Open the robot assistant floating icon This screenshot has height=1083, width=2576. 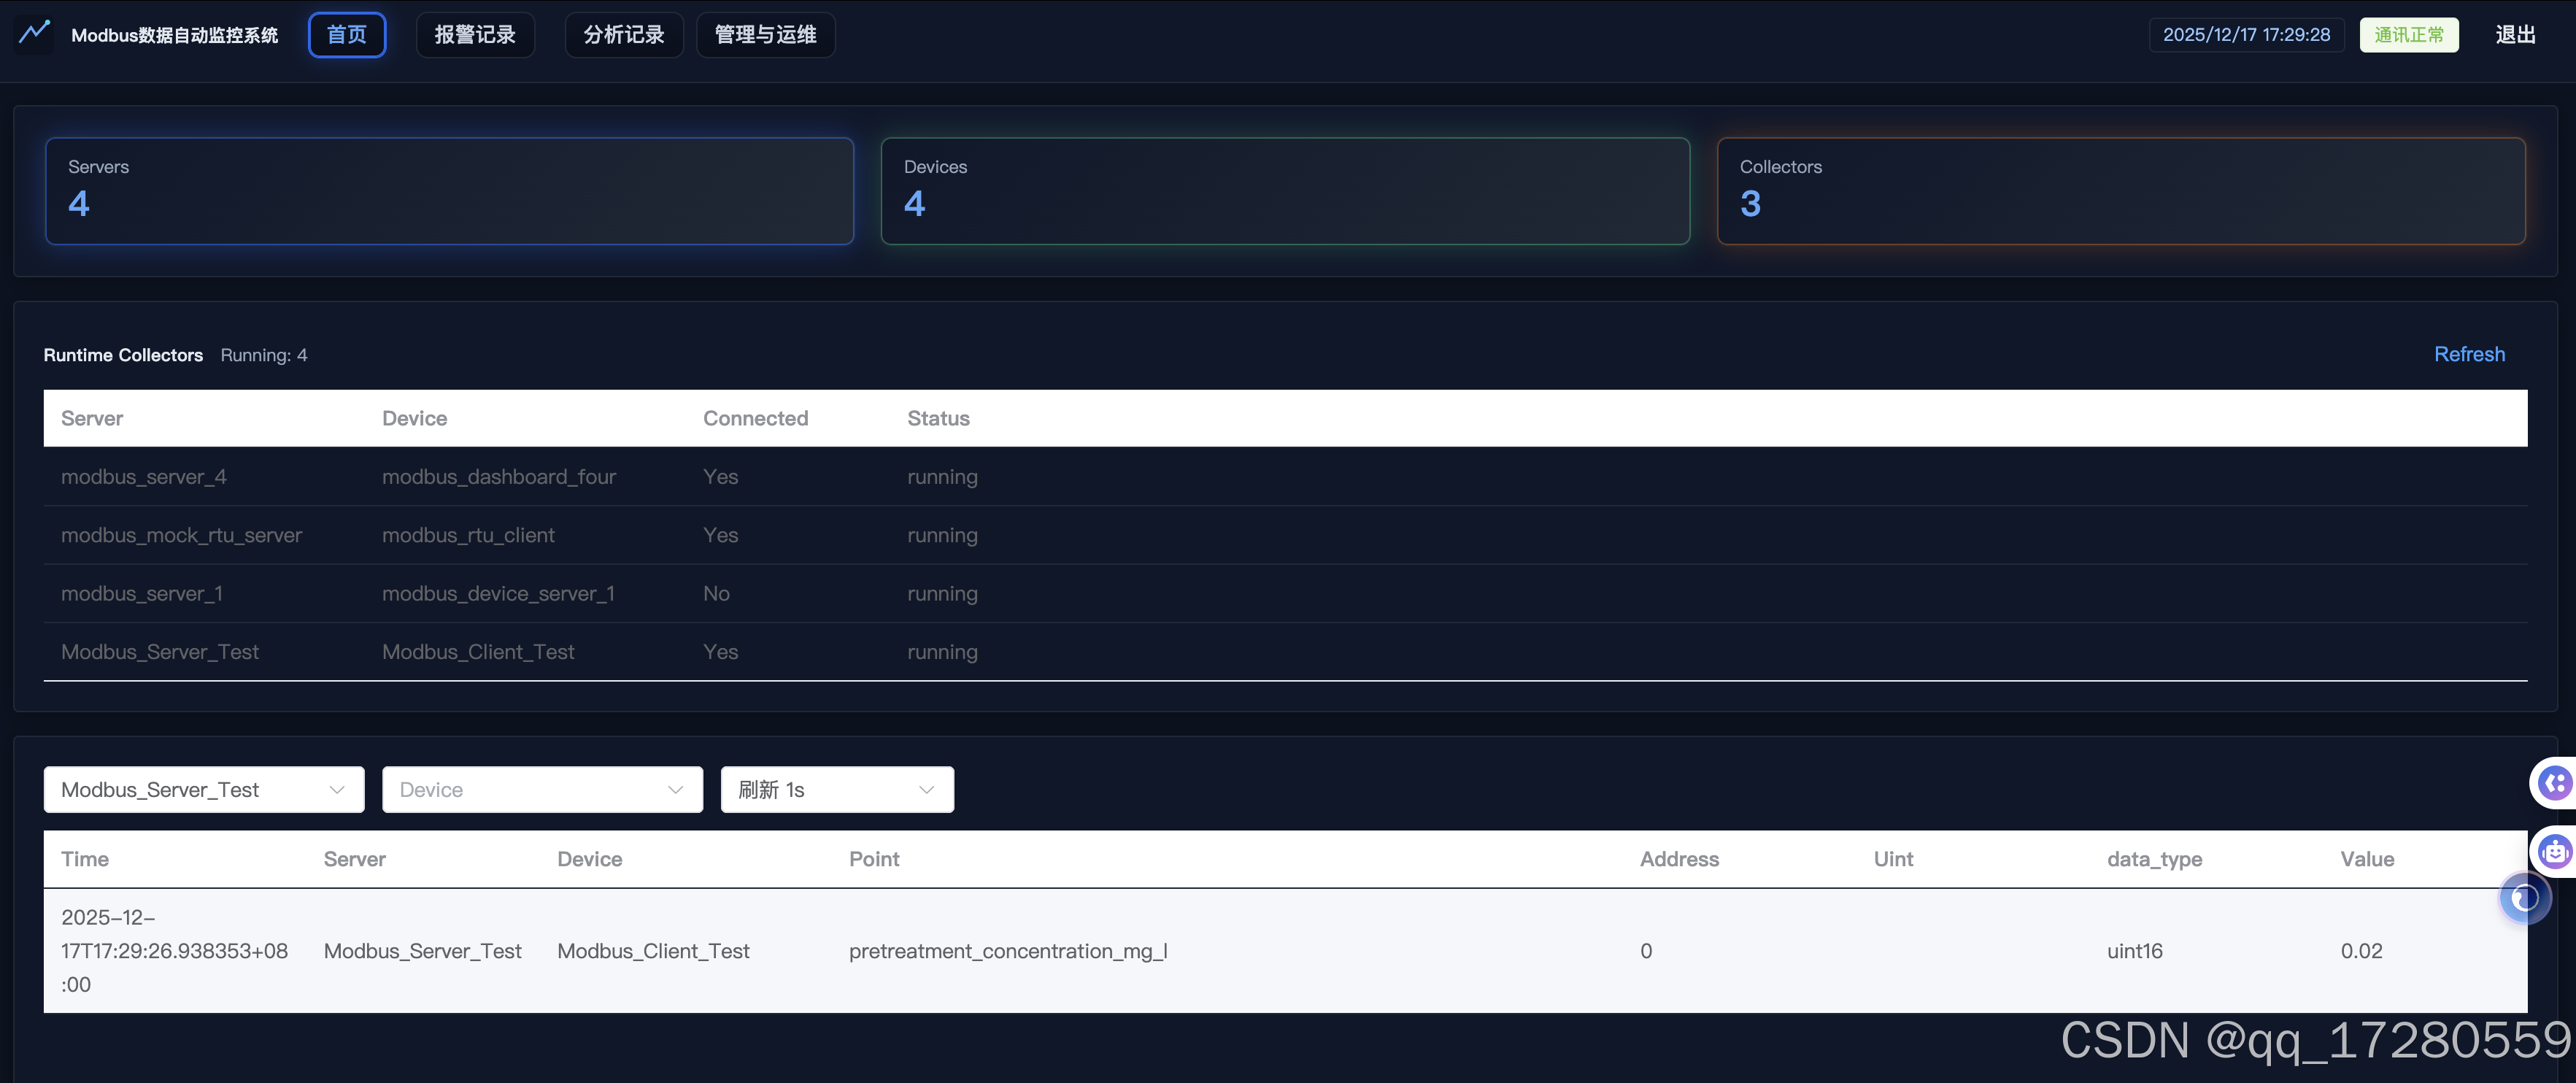(x=2555, y=851)
